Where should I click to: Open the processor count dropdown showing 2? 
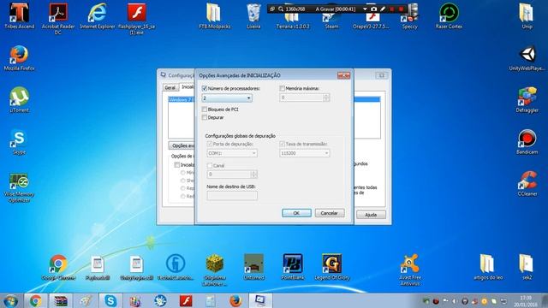pos(227,98)
